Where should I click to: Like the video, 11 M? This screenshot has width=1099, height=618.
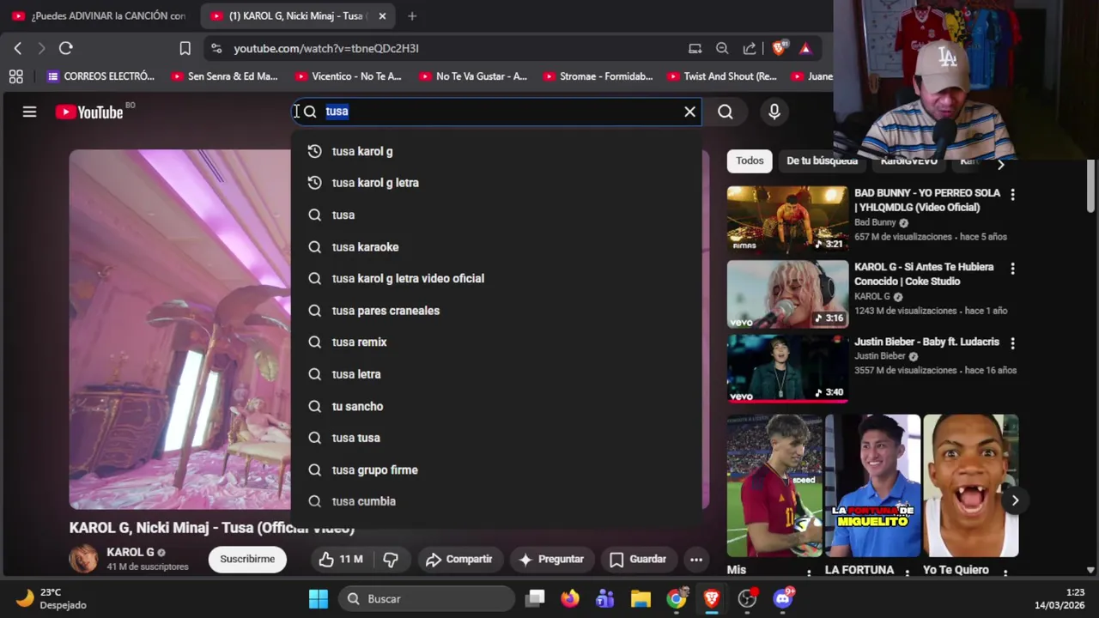pos(341,560)
